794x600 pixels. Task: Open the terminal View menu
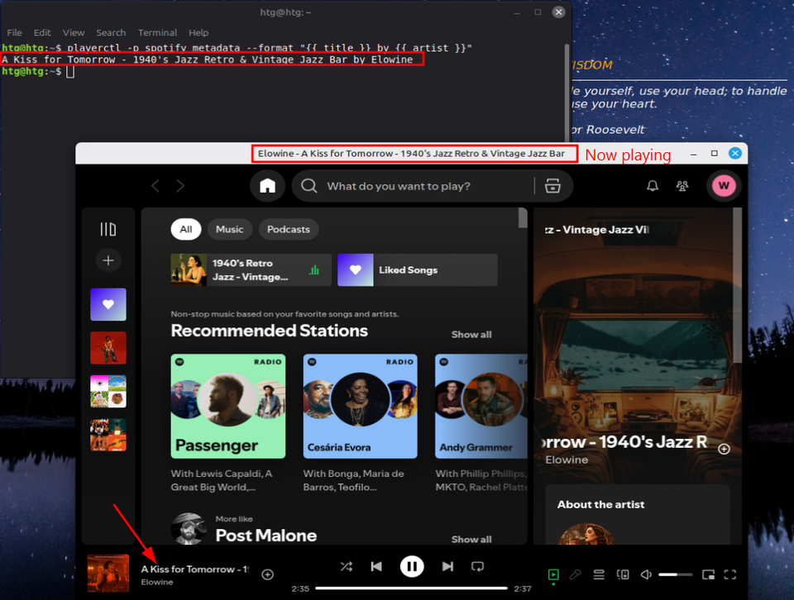74,32
